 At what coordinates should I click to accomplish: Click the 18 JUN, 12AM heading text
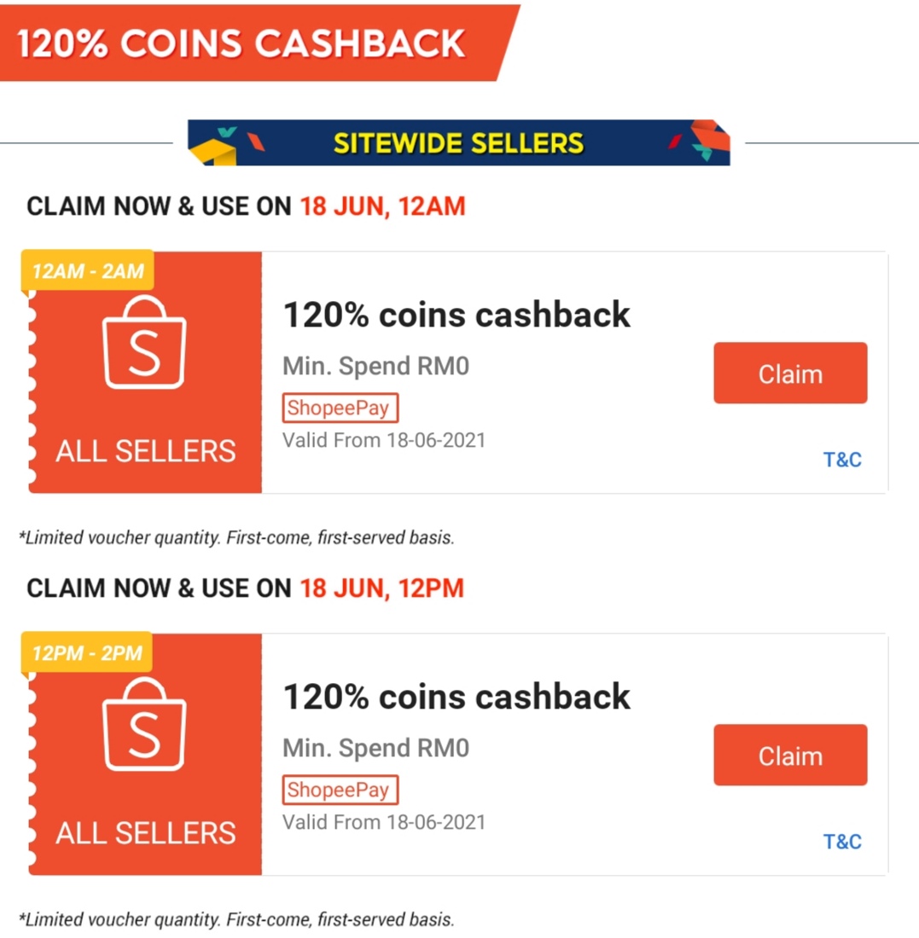click(382, 207)
